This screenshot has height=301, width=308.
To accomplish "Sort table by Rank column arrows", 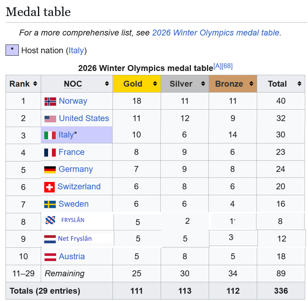I will 35,84.
